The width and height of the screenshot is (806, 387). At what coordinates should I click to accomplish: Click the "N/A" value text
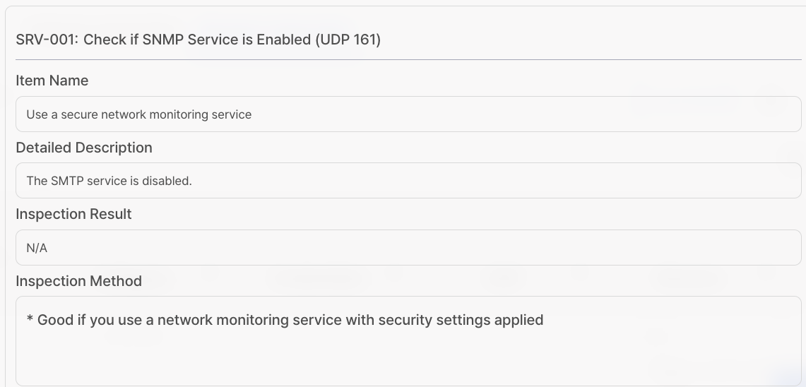pos(37,248)
